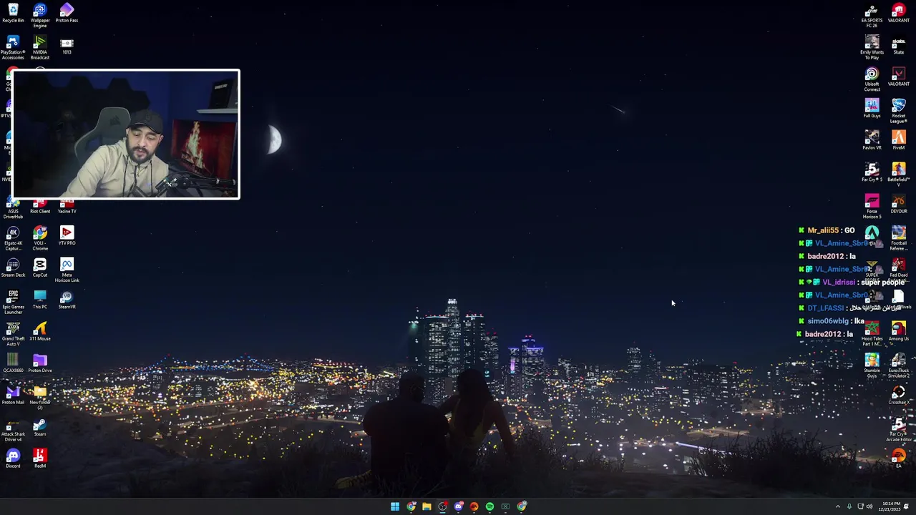Launch EA SPORTS FC 26 shortcut

coord(872,16)
